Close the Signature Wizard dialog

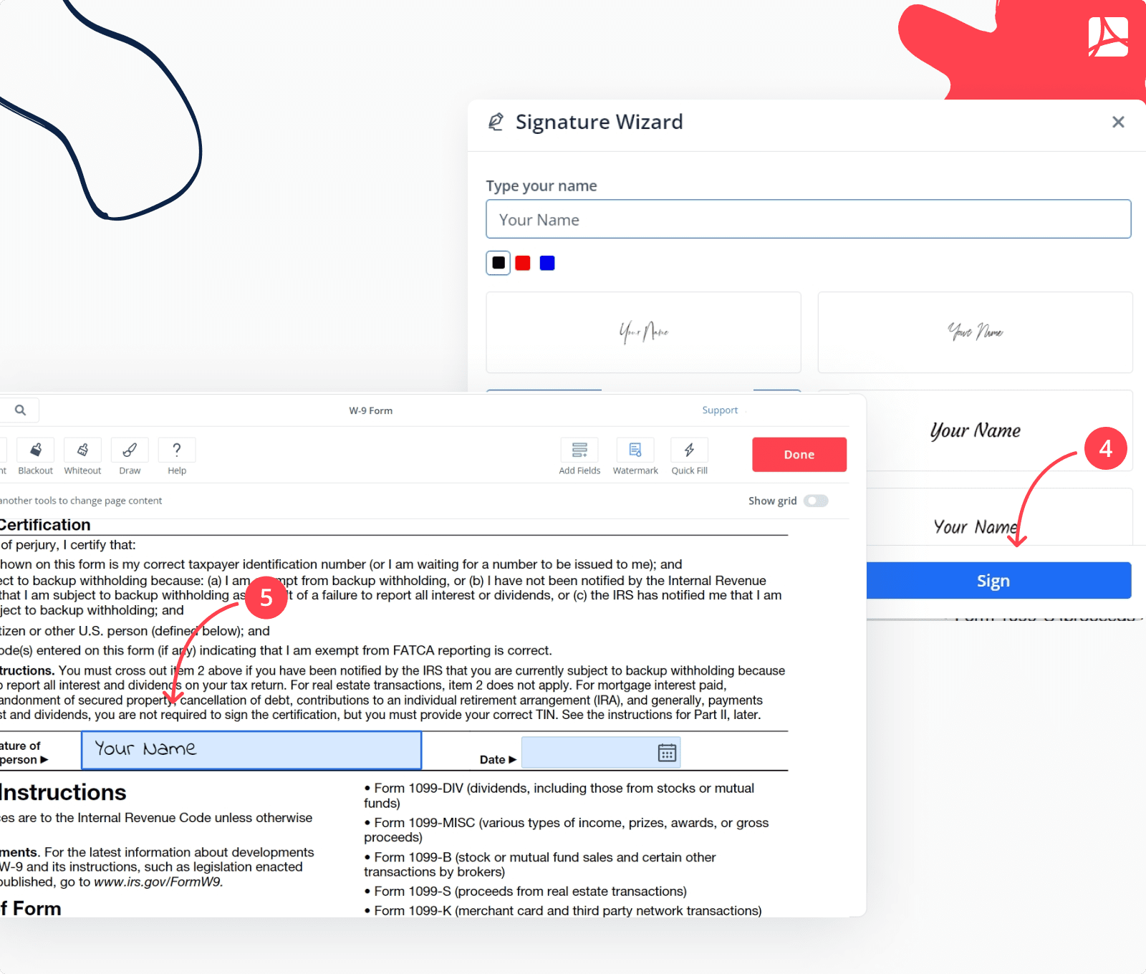pos(1118,122)
